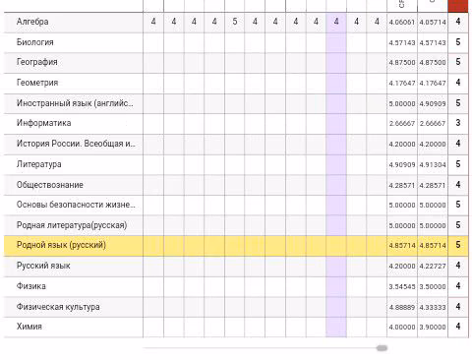Click Иностранный язык average 4.90909

click(433, 104)
